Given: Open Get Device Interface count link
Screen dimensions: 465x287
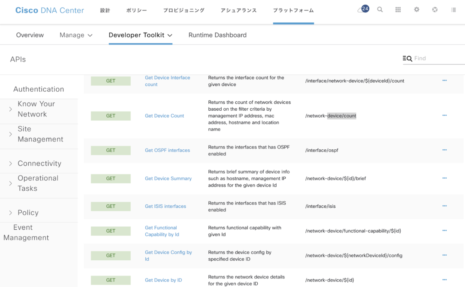Looking at the screenshot, I should [167, 81].
